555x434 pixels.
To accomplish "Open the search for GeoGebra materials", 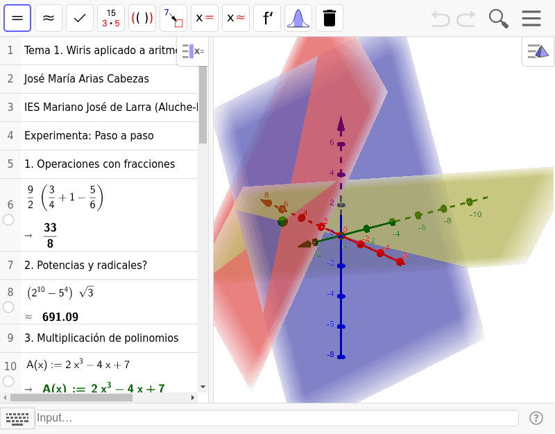I will pyautogui.click(x=498, y=18).
